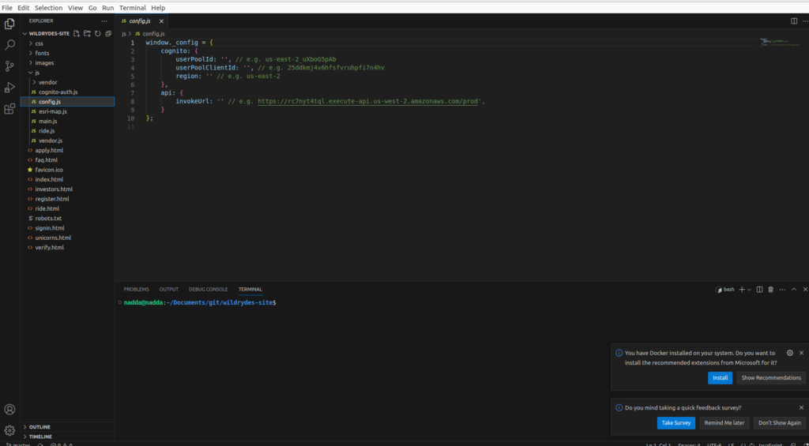Switch to the OUTPUT tab
This screenshot has height=446, width=809.
pos(169,290)
